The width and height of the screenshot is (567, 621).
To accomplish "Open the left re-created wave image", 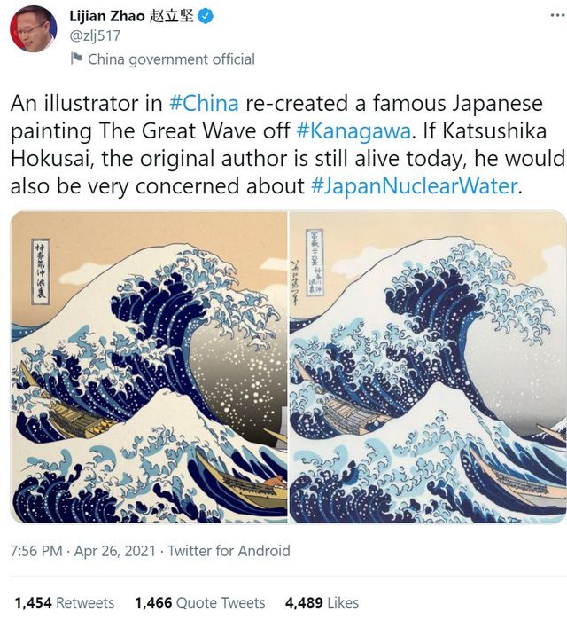I will 149,366.
